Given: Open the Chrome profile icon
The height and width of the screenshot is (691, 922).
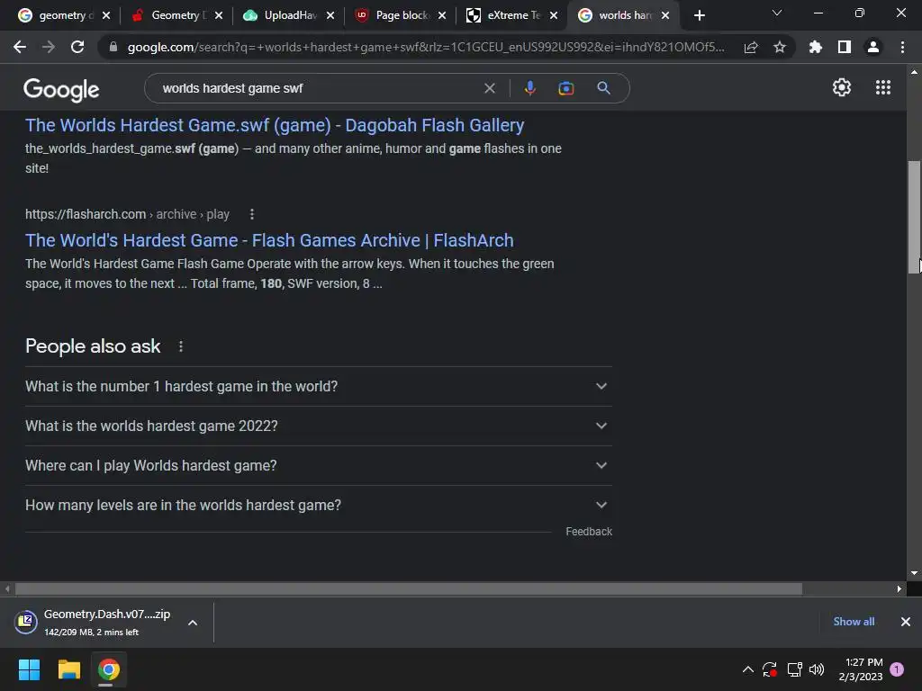Looking at the screenshot, I should (x=873, y=47).
